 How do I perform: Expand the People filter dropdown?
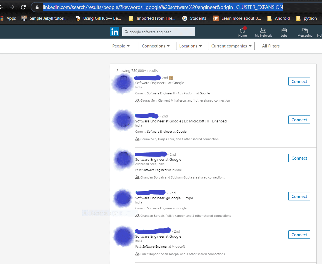point(121,46)
